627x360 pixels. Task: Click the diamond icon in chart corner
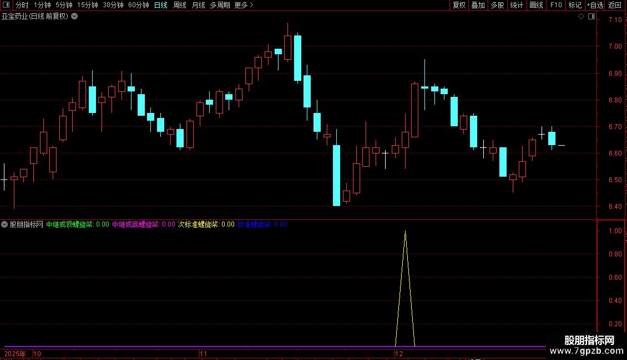pyautogui.click(x=581, y=17)
